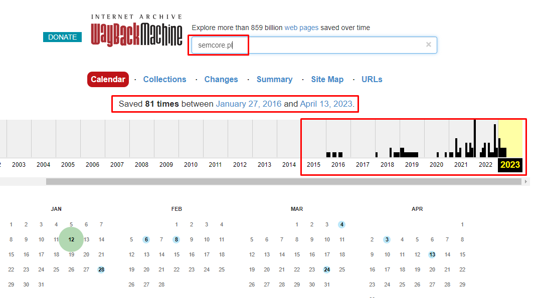
Task: Select the year 2023 on timeline
Action: pyautogui.click(x=510, y=165)
